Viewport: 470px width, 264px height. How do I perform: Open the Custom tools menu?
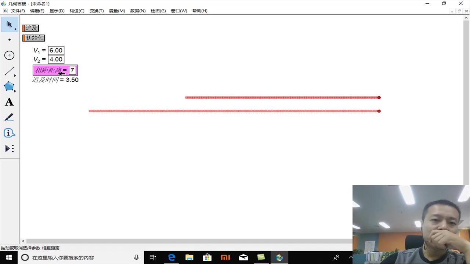[x=9, y=148]
